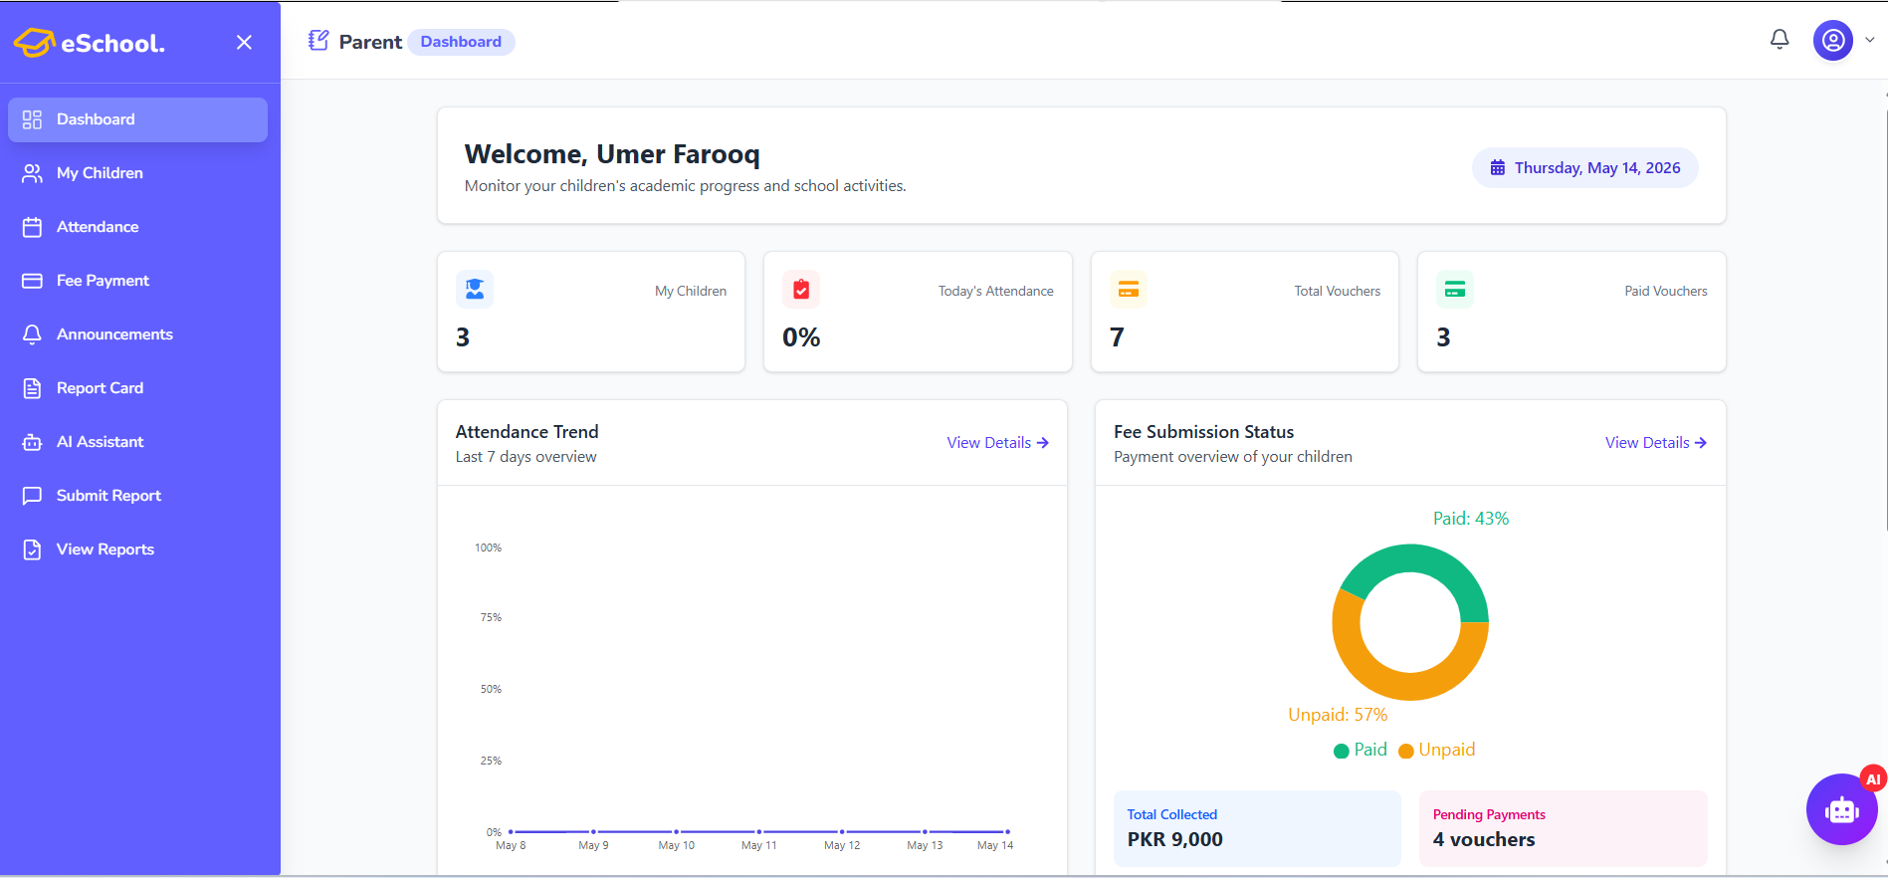This screenshot has width=1888, height=878.
Task: Click the Welcome, Umer Farooq heading
Action: (x=612, y=154)
